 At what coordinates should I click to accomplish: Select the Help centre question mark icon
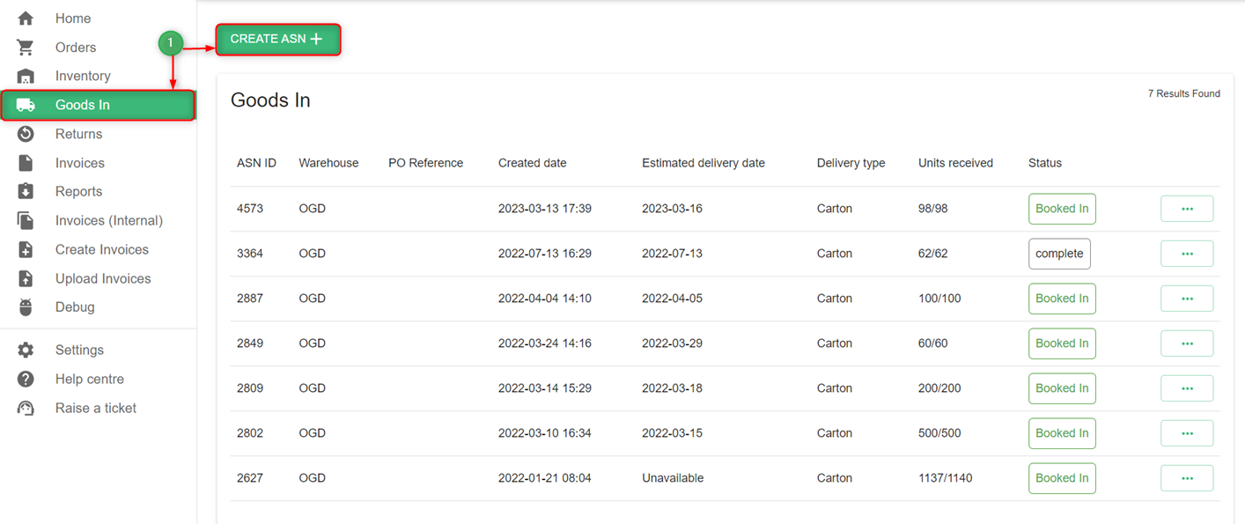26,379
